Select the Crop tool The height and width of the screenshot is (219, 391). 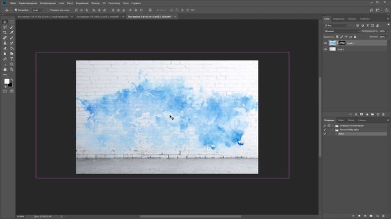click(x=5, y=32)
